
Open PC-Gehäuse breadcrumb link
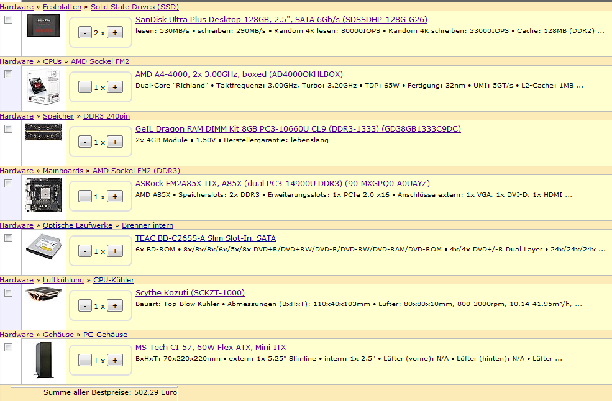pos(106,335)
